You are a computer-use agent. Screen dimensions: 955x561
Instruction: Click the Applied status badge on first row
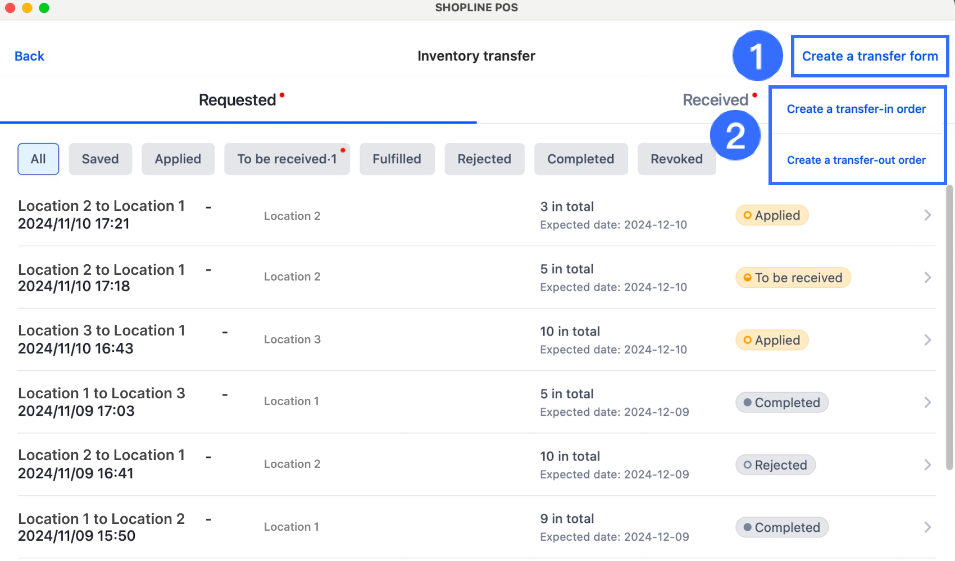coord(772,215)
